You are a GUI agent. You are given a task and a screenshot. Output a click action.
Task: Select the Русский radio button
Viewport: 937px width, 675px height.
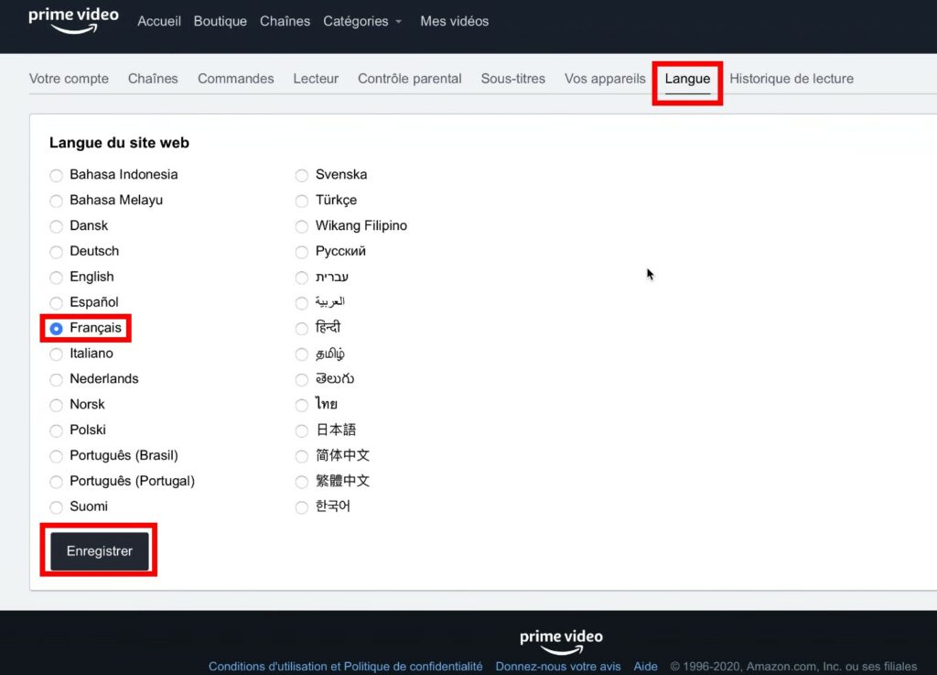(302, 252)
